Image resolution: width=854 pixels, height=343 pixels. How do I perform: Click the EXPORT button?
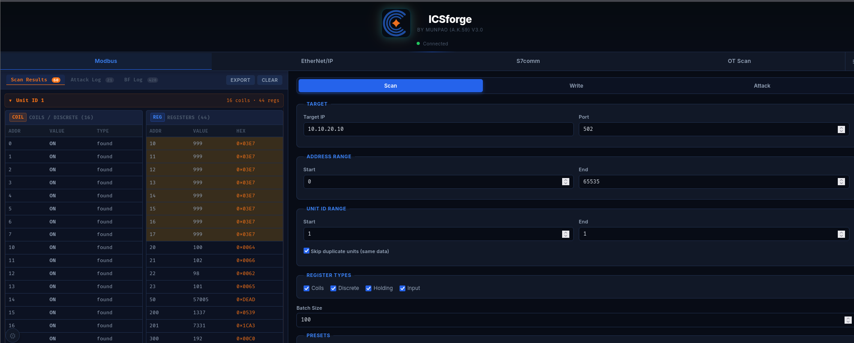(240, 80)
